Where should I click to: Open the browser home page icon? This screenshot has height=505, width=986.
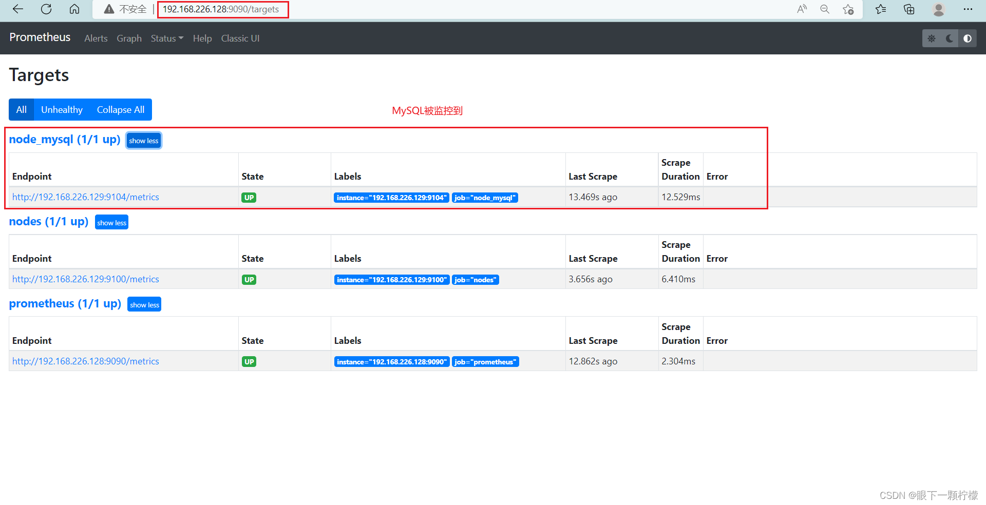pyautogui.click(x=74, y=9)
